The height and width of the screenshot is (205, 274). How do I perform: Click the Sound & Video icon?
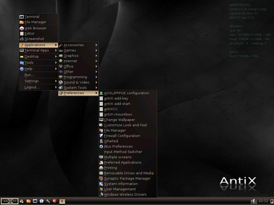[61, 82]
